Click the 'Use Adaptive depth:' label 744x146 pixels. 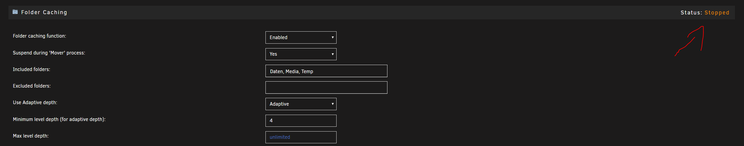[x=35, y=103]
